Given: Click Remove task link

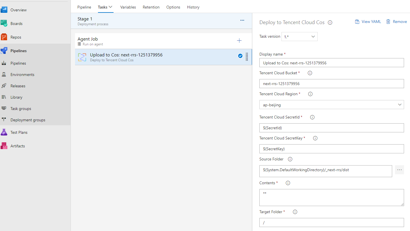Looking at the screenshot, I should 396,22.
